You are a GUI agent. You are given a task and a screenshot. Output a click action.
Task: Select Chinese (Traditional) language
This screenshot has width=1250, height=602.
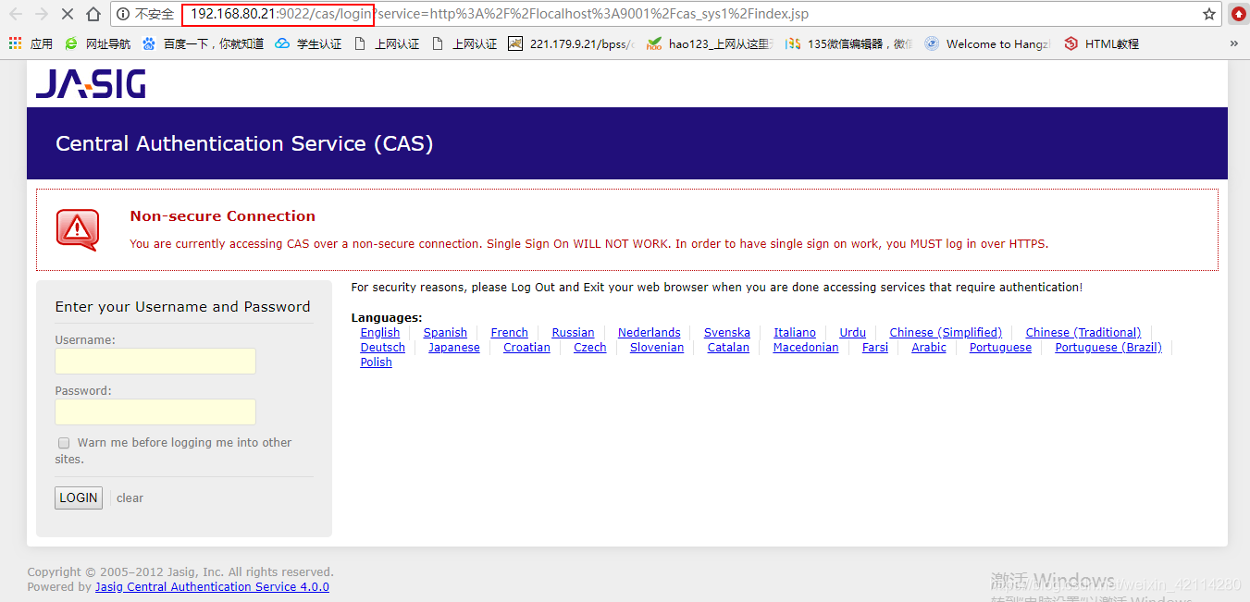pyautogui.click(x=1083, y=333)
